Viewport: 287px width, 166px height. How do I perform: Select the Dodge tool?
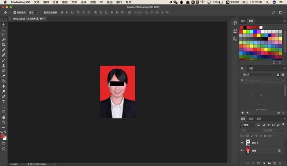[x=3, y=91]
